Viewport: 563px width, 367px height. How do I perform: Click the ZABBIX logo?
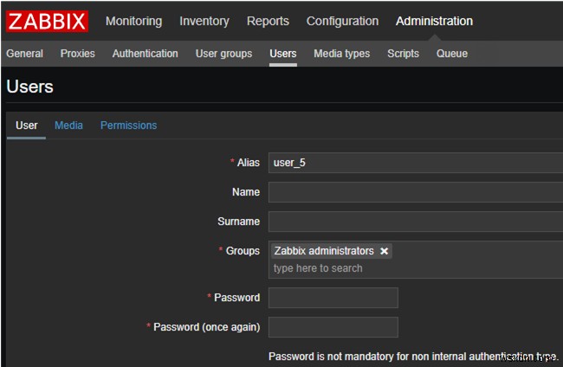(47, 21)
